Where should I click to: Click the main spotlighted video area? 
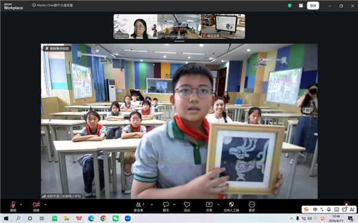(x=179, y=121)
